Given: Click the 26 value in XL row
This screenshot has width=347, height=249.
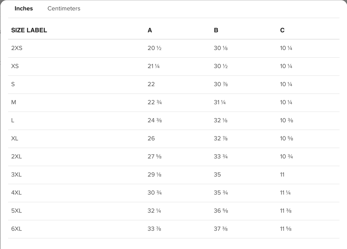Looking at the screenshot, I should click(151, 138).
